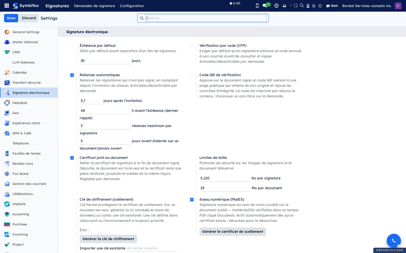Uncheck Sceau numérique (PAdES)
Screen dimensions: 406x253
coord(192,200)
